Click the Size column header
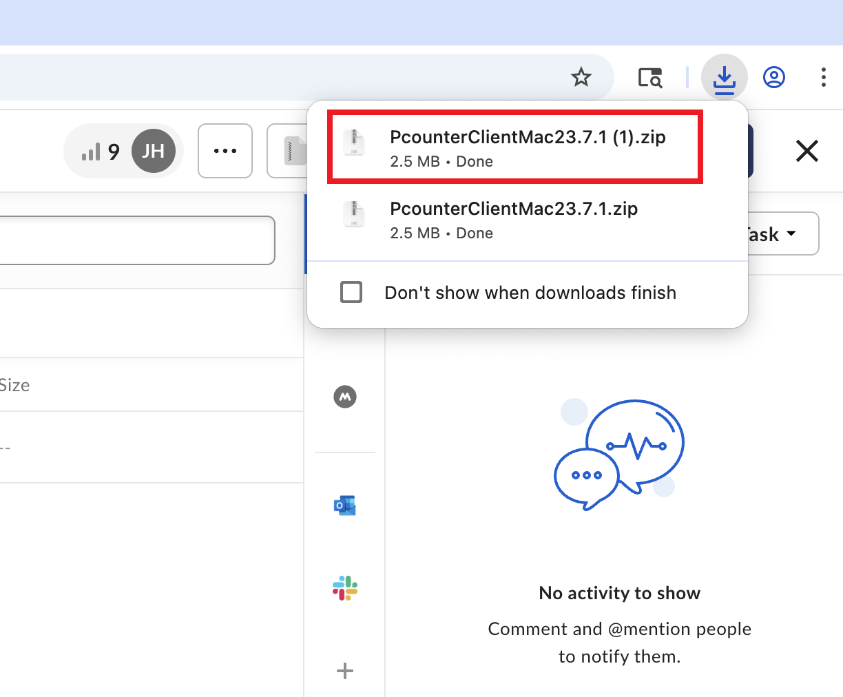 14,385
